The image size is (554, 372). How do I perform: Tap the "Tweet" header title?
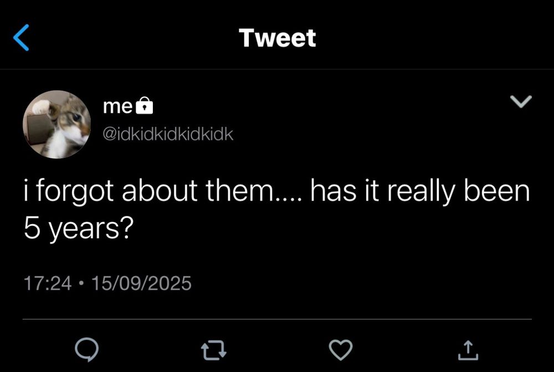pyautogui.click(x=277, y=38)
